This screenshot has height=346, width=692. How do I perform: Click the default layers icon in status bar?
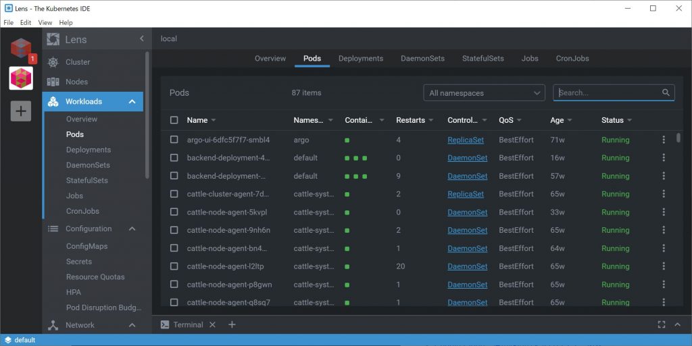pos(8,341)
